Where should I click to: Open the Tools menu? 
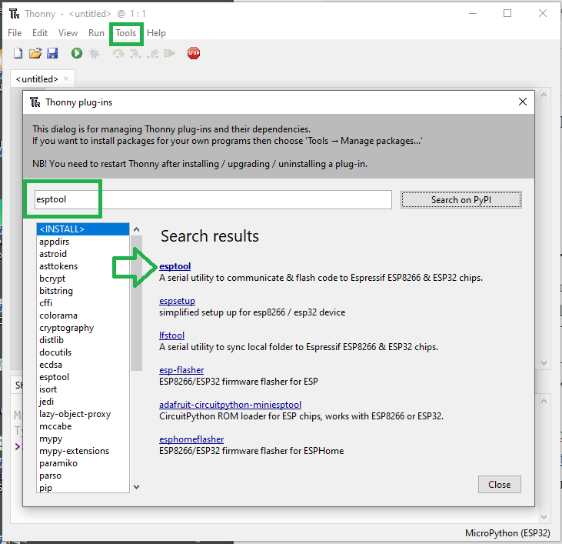[x=126, y=33]
